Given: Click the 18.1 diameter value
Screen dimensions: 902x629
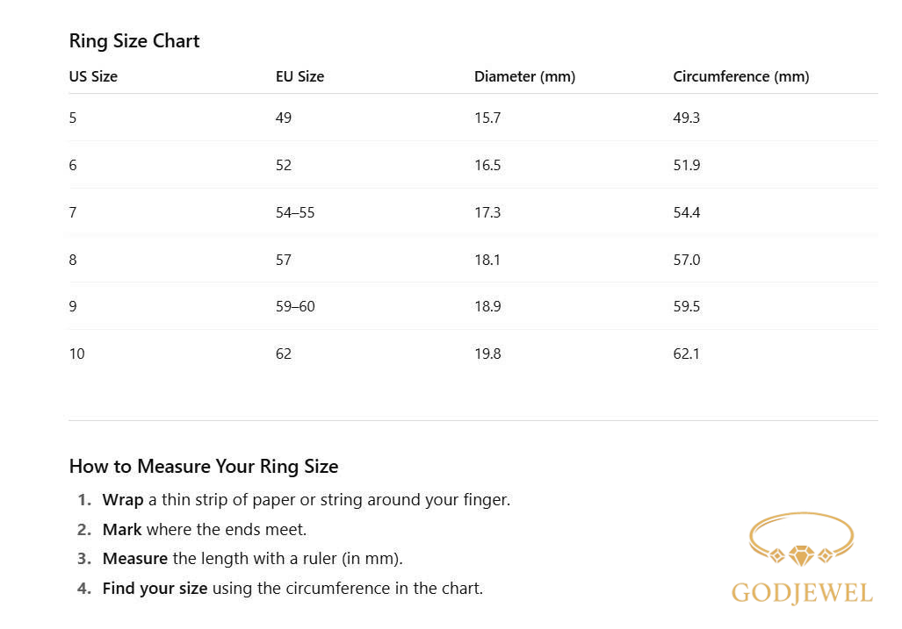Looking at the screenshot, I should tap(487, 260).
